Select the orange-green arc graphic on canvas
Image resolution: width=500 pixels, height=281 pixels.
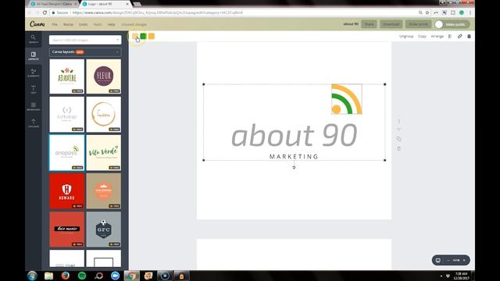pos(347,99)
